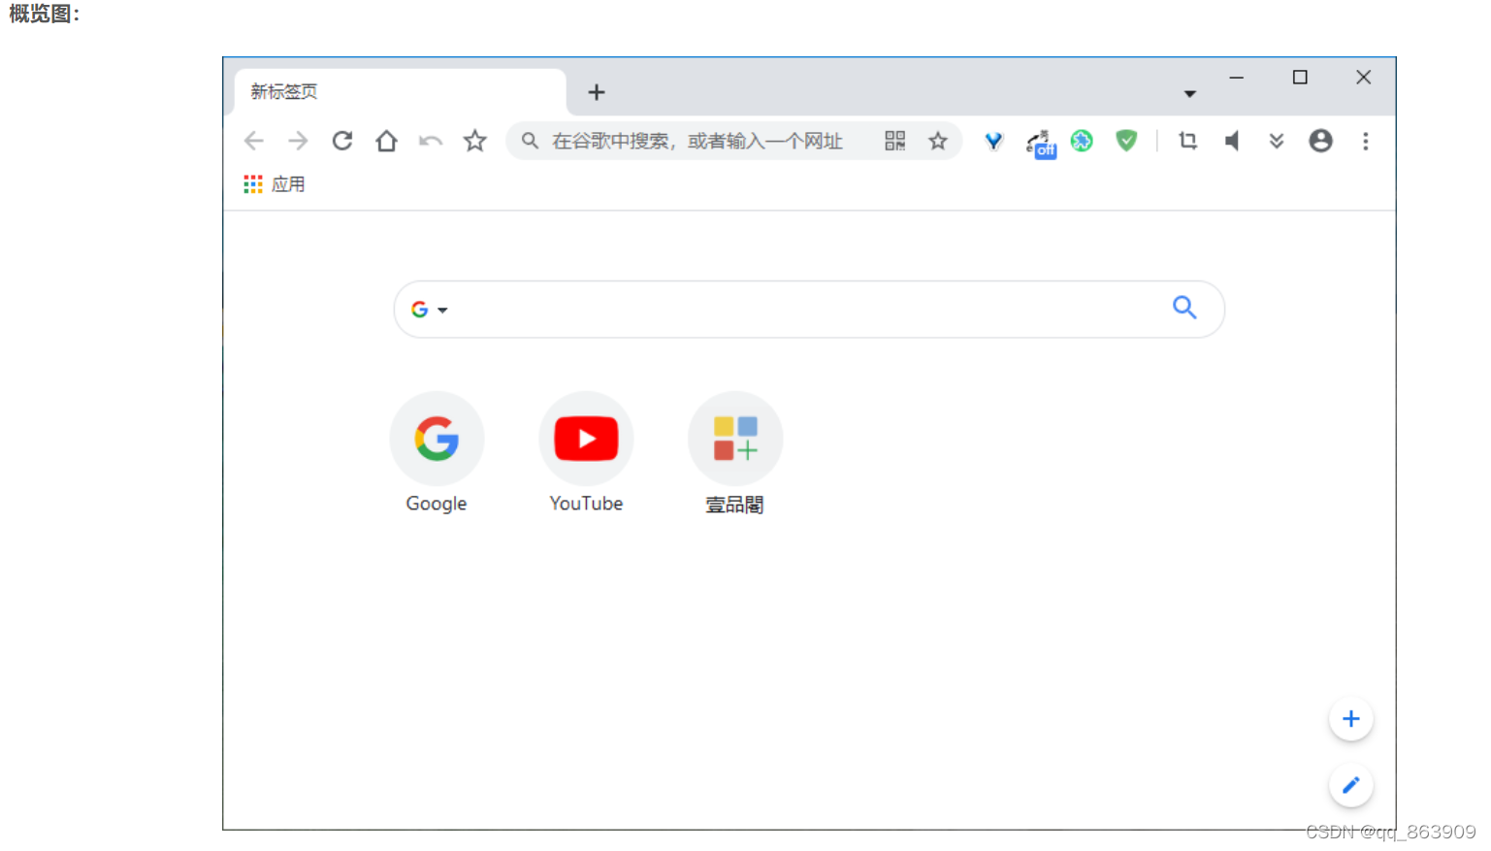Open the user profile avatar icon

click(x=1320, y=141)
